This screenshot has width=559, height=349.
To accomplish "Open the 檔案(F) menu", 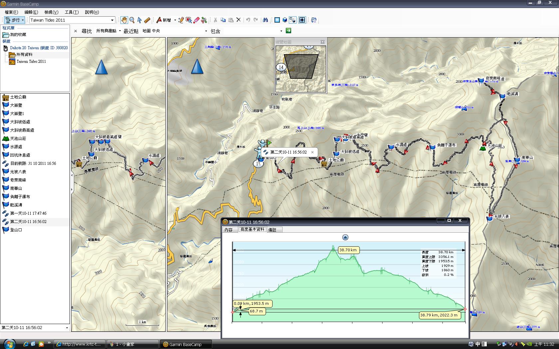I will 11,12.
